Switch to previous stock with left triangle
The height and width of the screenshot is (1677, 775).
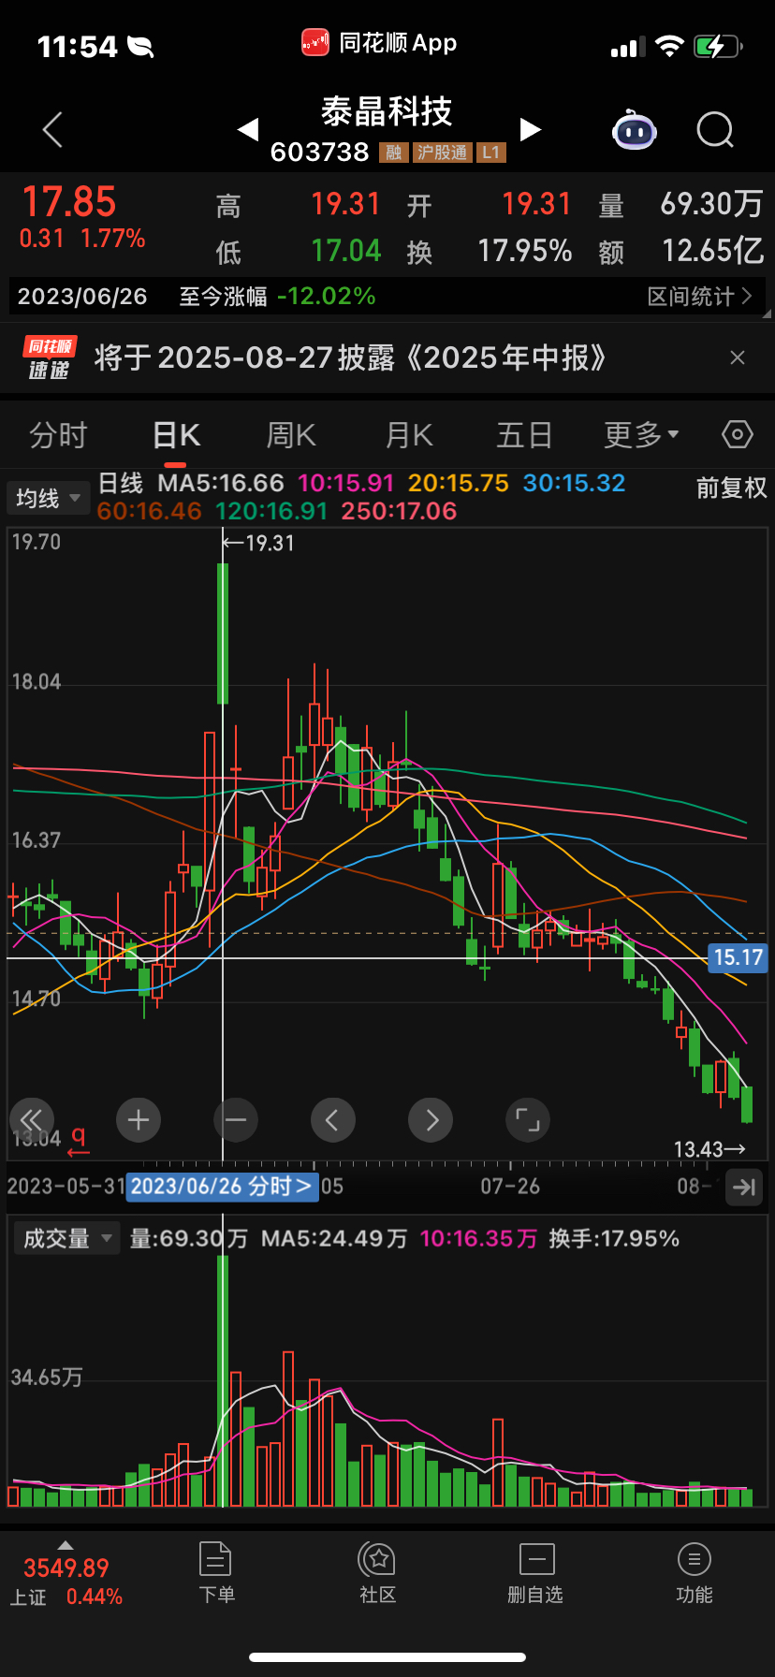click(247, 129)
